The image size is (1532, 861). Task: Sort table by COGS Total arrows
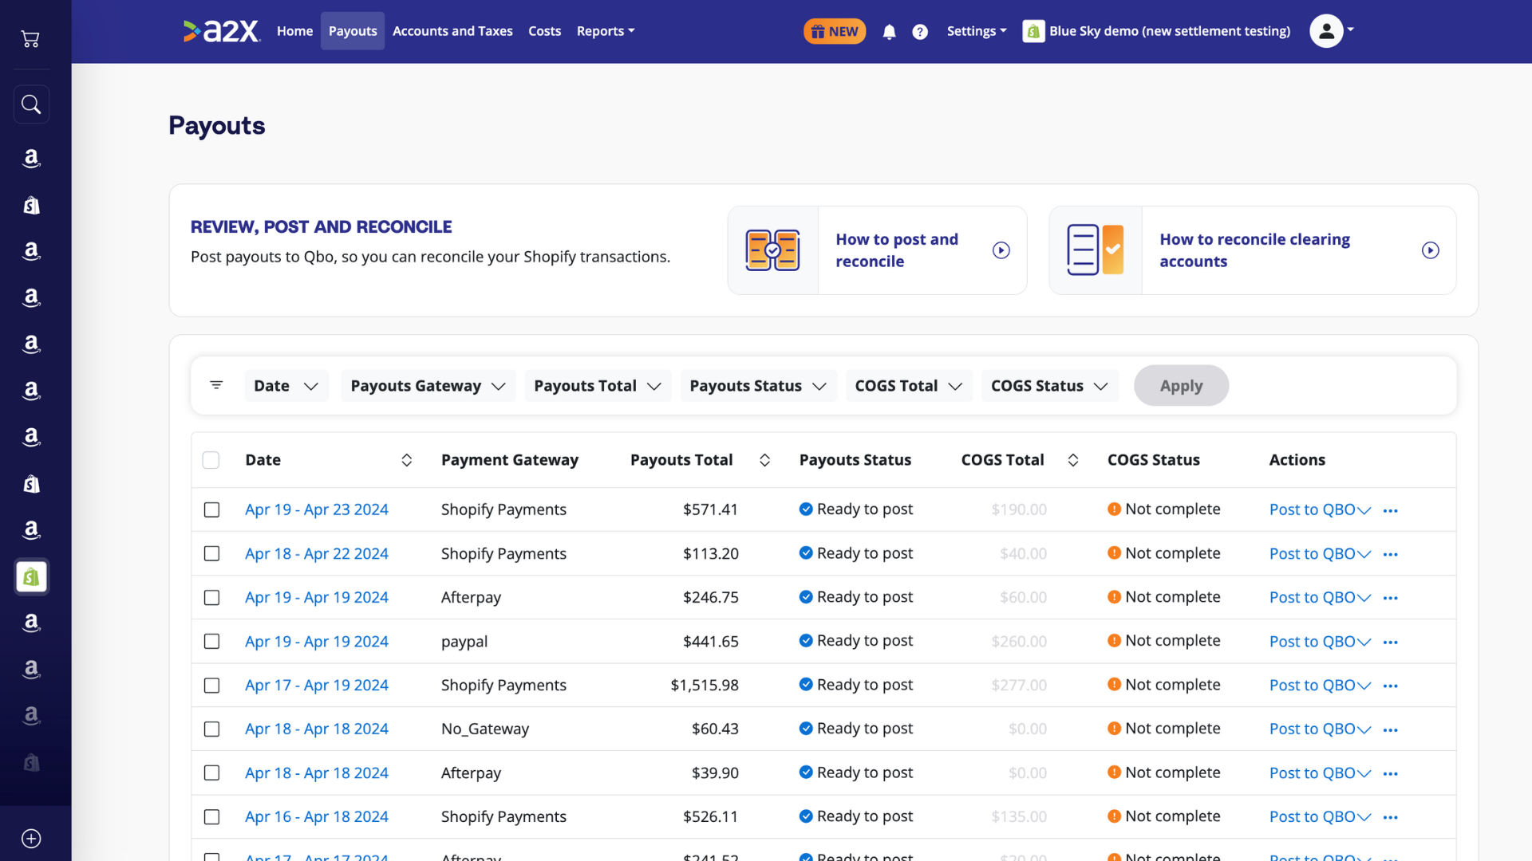pyautogui.click(x=1073, y=460)
